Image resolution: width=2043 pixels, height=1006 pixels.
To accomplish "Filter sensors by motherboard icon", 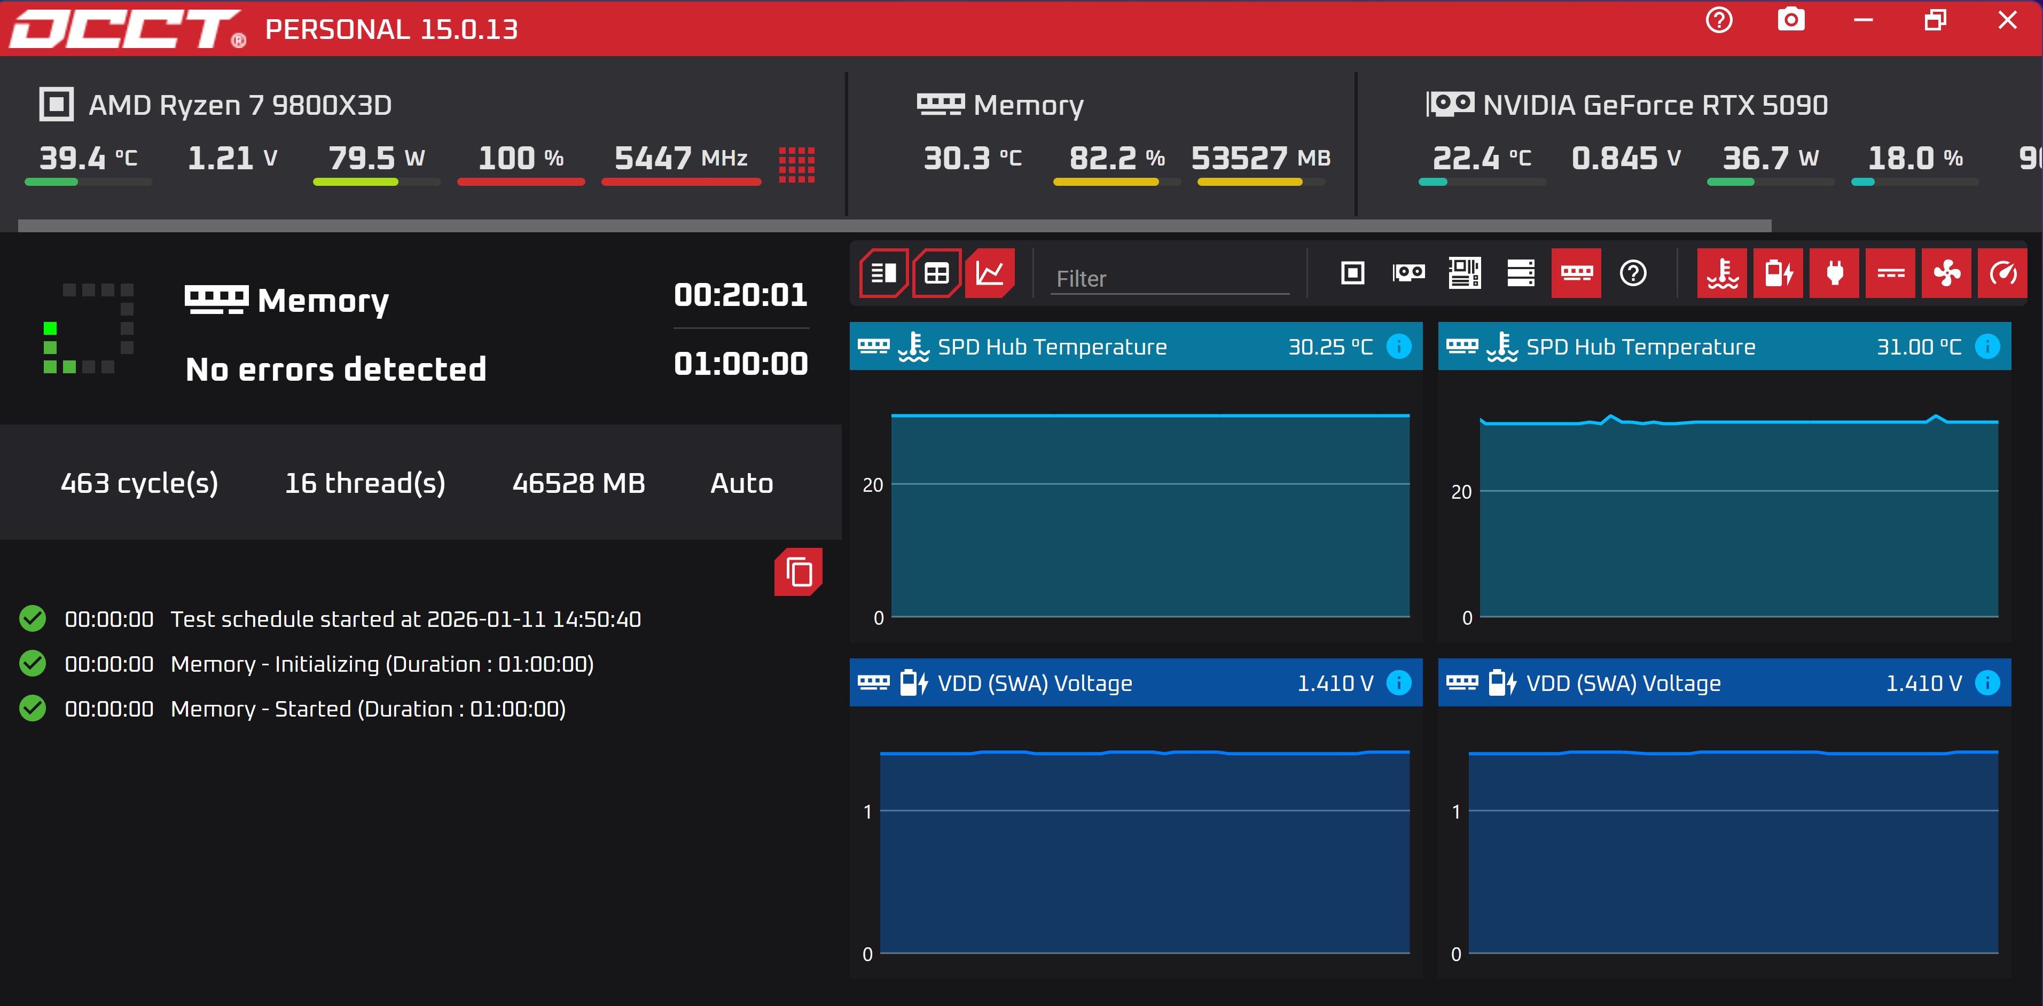I will pyautogui.click(x=1464, y=273).
